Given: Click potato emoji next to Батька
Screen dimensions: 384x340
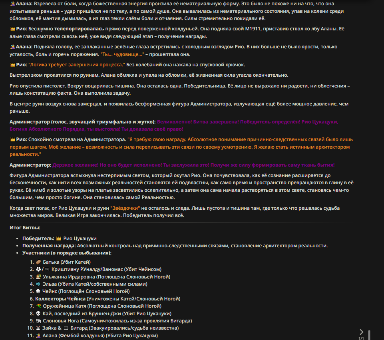Looking at the screenshot, I should [x=38, y=262].
